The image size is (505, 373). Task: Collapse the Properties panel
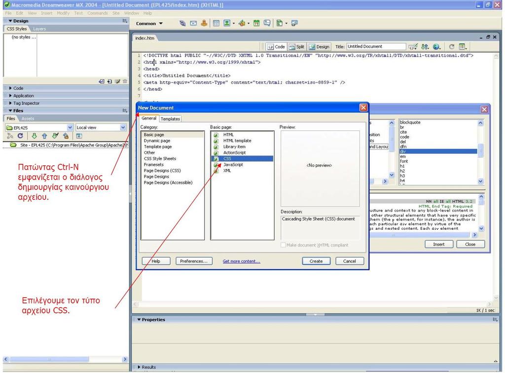(x=139, y=320)
